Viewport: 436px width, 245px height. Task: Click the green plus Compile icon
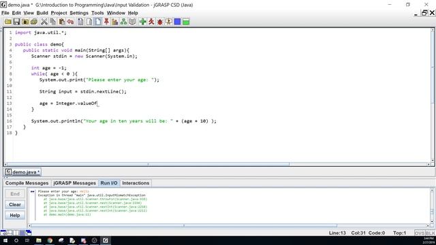click(142, 22)
